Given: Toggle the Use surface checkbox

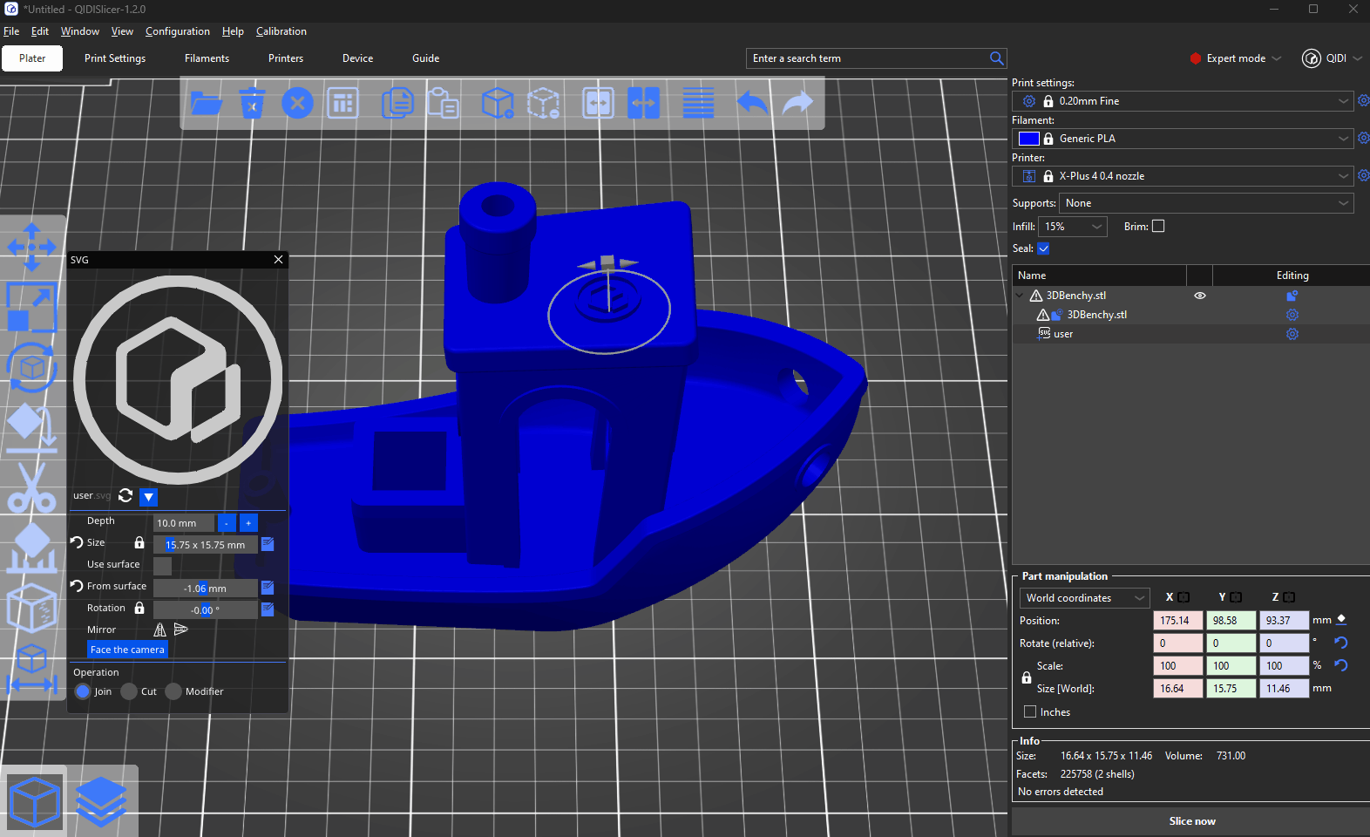Looking at the screenshot, I should (x=162, y=566).
